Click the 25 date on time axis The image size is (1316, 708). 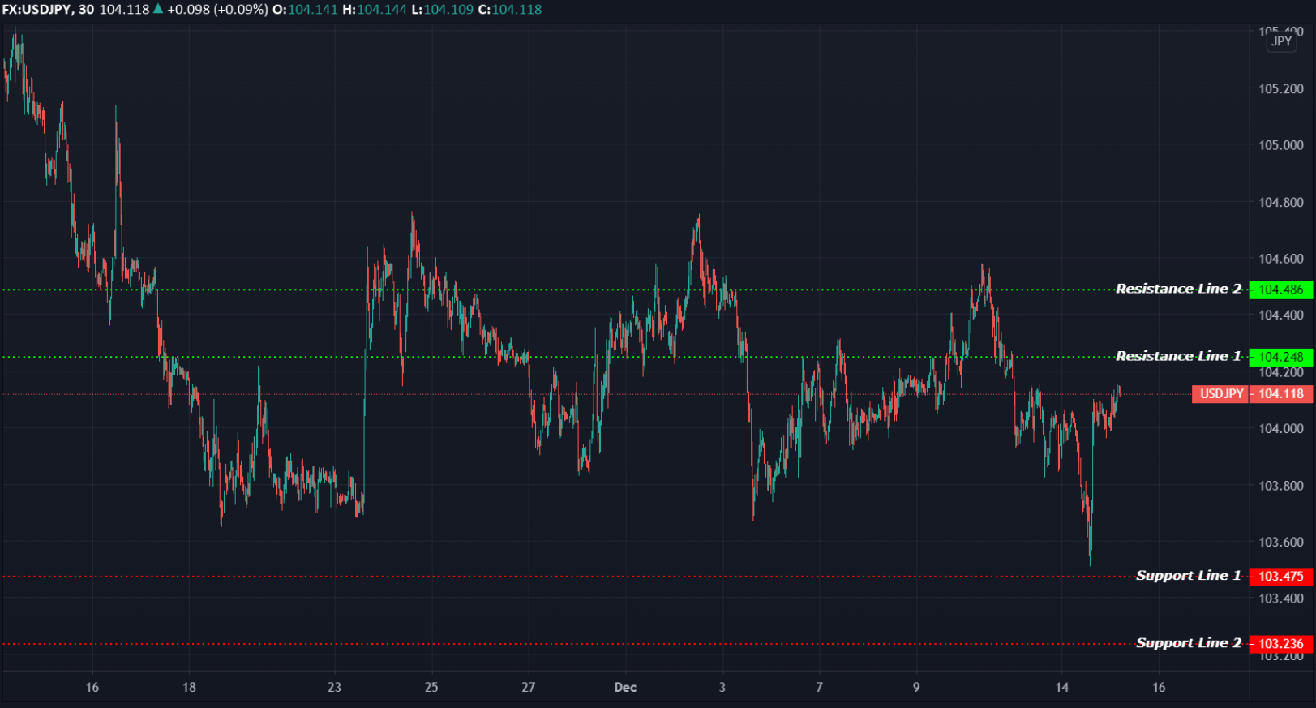[431, 688]
